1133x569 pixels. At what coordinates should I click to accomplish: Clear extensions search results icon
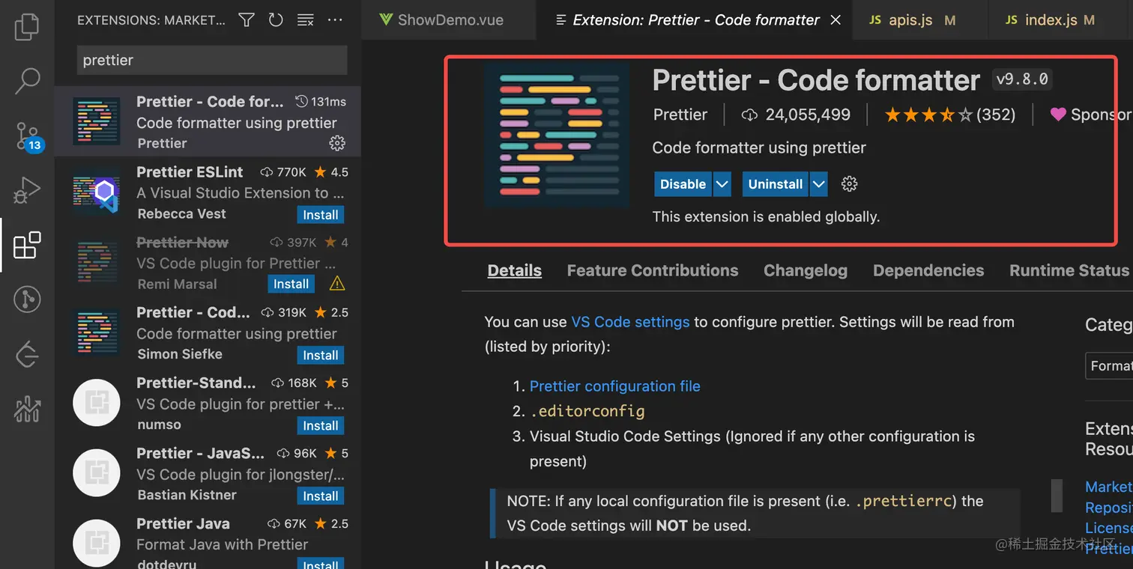coord(305,20)
